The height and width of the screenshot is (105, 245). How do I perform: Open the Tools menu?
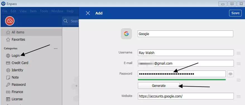pos(44,11)
